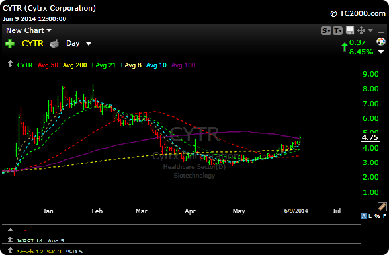Viewport: 389px width, 255px height.
Task: Click the 4.00 price scale label
Action: tap(370, 148)
